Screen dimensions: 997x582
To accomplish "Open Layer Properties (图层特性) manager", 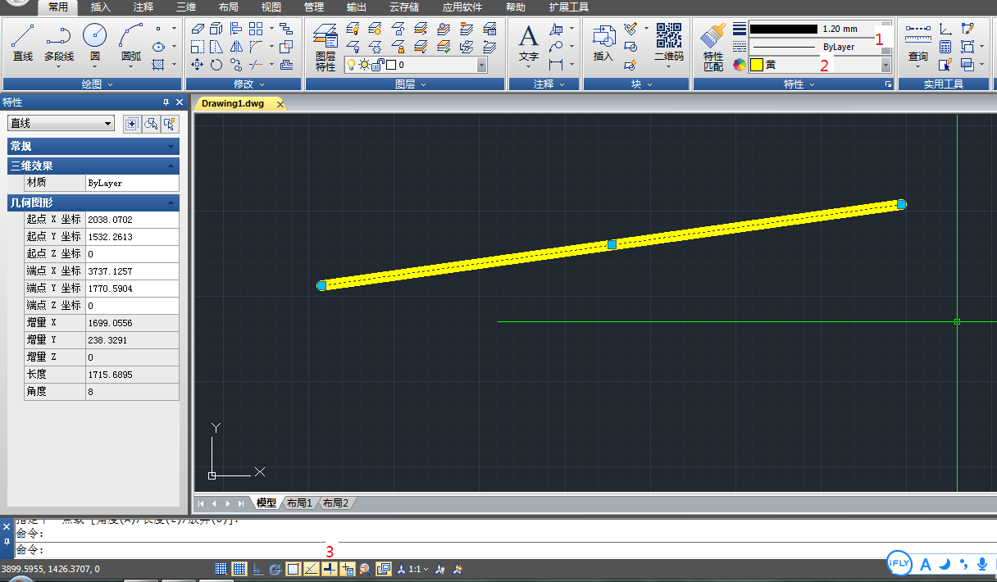I will [326, 47].
